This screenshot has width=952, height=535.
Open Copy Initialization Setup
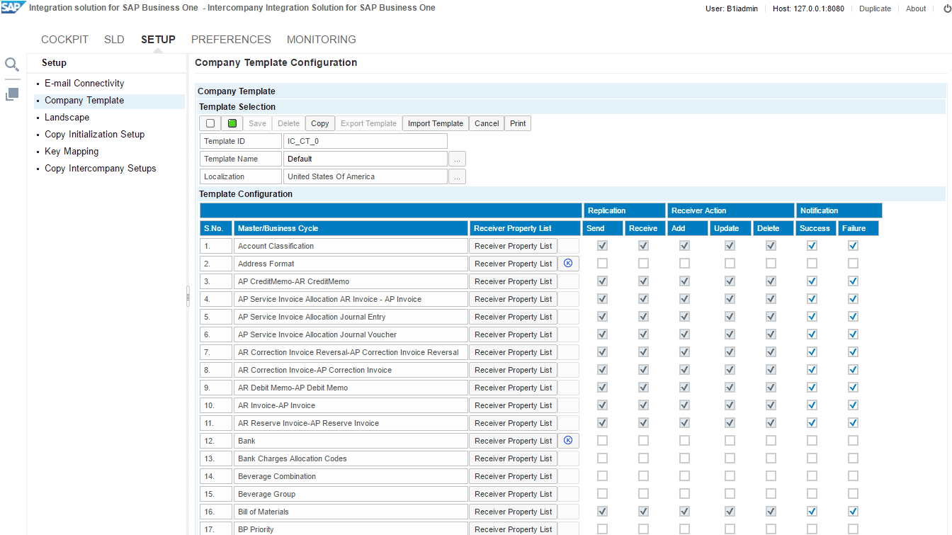(94, 135)
